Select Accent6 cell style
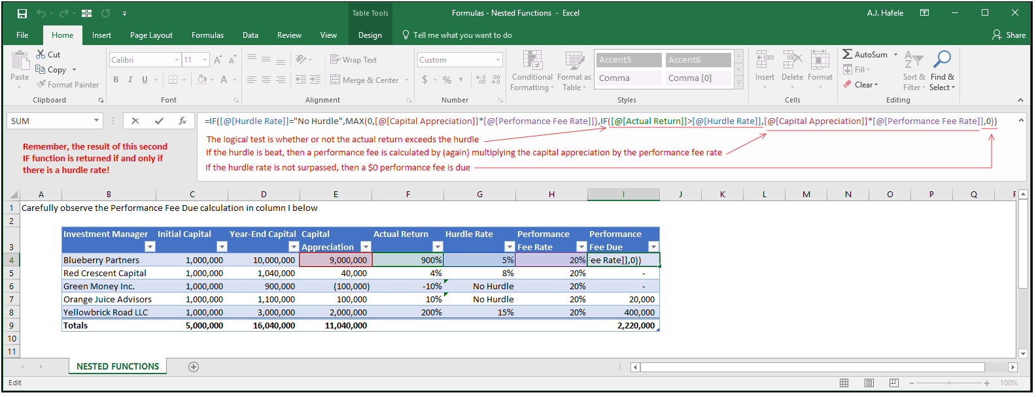Image resolution: width=1036 pixels, height=397 pixels. tap(699, 60)
